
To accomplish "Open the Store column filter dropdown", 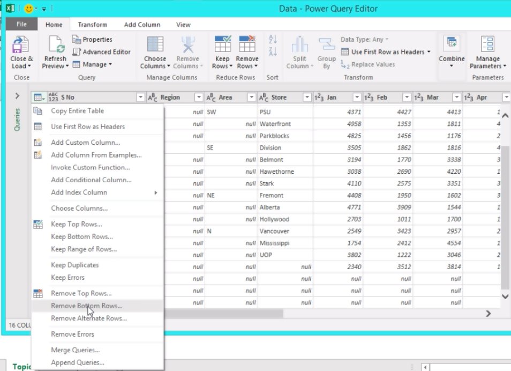I will point(307,97).
